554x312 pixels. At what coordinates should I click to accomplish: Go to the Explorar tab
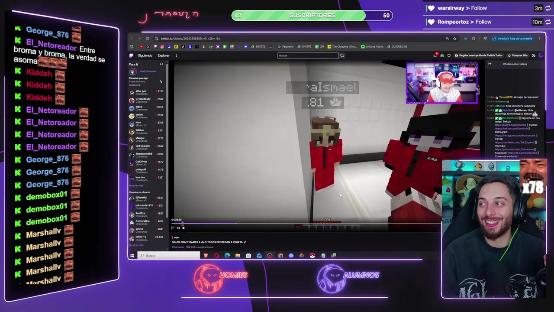164,55
